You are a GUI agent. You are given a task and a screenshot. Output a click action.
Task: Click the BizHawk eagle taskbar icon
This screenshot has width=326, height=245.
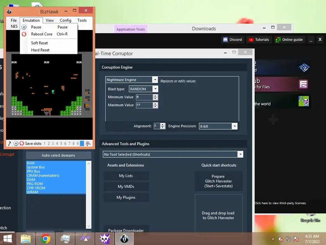point(124,239)
